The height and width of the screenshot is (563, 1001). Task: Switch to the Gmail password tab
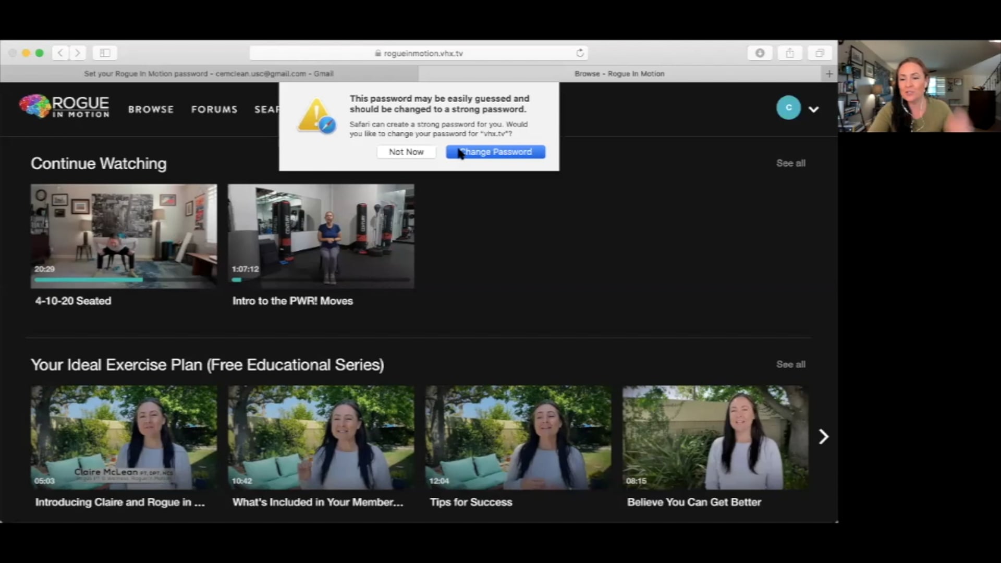click(x=209, y=74)
